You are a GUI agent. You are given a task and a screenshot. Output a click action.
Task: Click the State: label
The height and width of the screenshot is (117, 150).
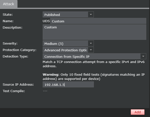[x=8, y=15]
